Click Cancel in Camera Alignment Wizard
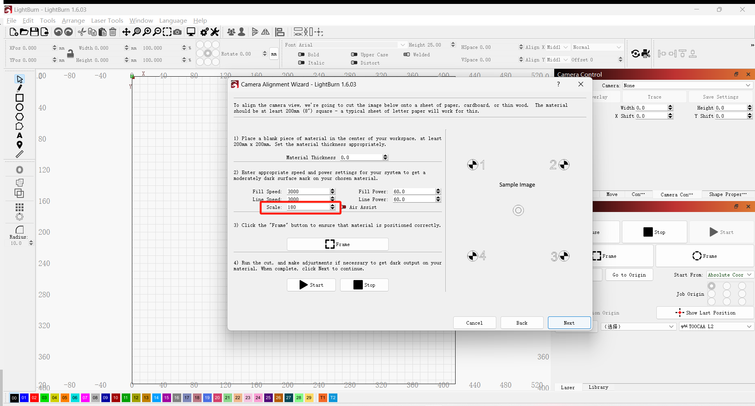Image resolution: width=755 pixels, height=406 pixels. (474, 323)
